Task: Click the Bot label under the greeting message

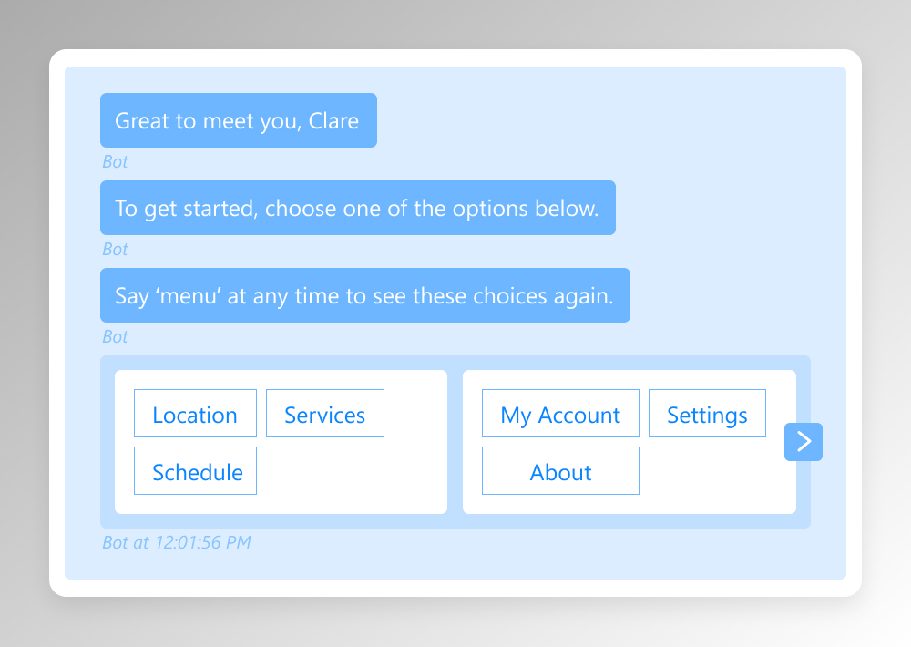Action: pyautogui.click(x=115, y=162)
